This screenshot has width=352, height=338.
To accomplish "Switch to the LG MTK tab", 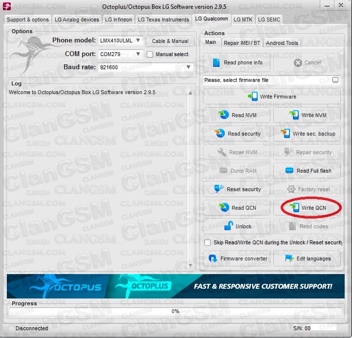I will (243, 20).
